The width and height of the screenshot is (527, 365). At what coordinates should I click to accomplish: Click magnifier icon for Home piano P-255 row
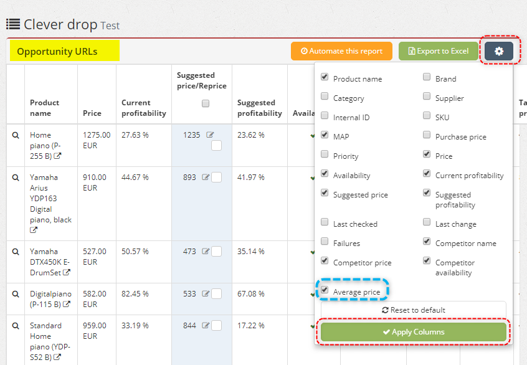click(x=16, y=135)
